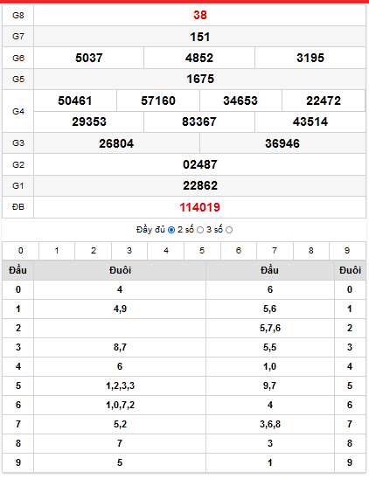Viewport: 369px width, 479px height.
Task: Select the "3 số" radio option
Action: [x=229, y=230]
